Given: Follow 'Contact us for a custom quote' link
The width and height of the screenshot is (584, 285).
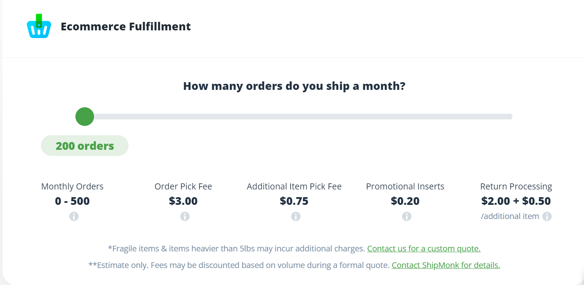Looking at the screenshot, I should (424, 249).
